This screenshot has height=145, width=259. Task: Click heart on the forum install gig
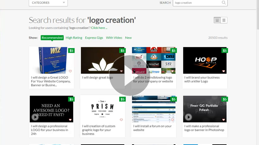173,120
